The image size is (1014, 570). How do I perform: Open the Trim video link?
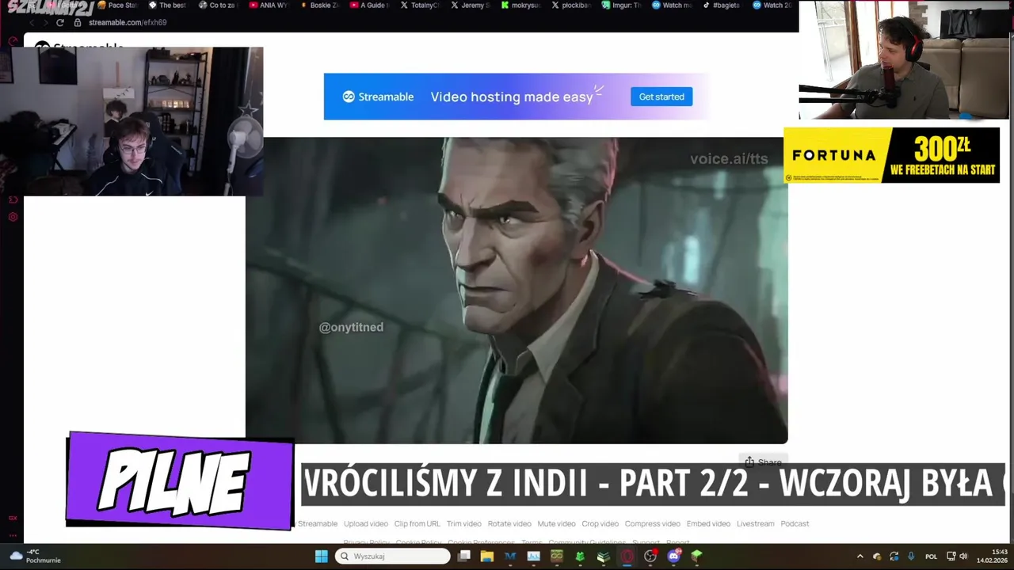(x=463, y=523)
